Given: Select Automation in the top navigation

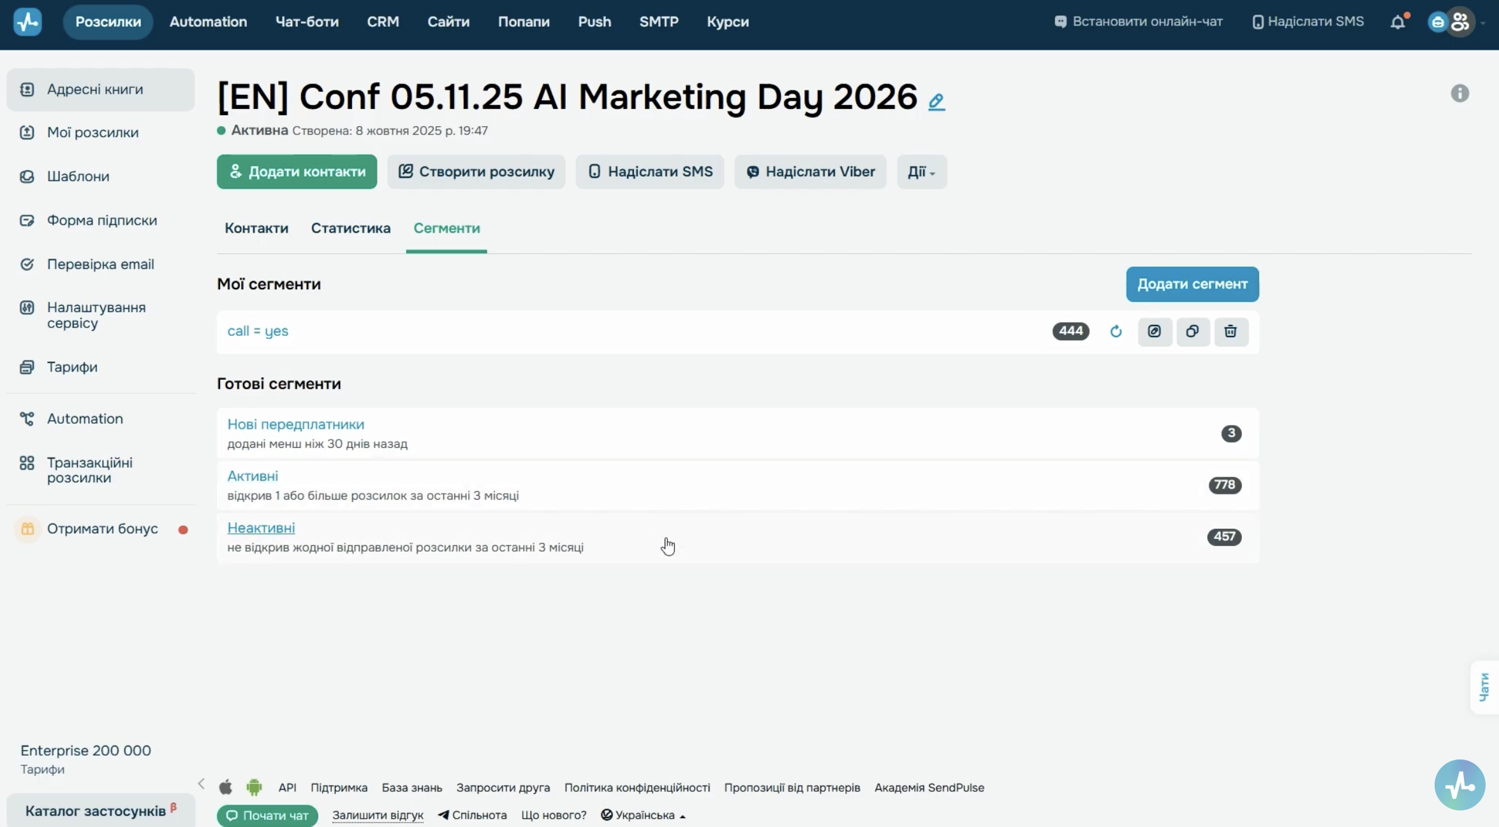Looking at the screenshot, I should pyautogui.click(x=208, y=22).
